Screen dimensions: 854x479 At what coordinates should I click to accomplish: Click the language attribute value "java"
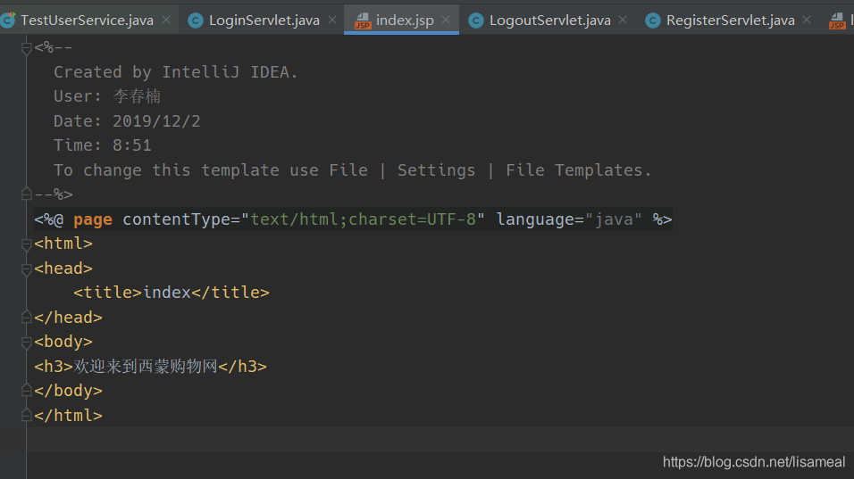(614, 219)
